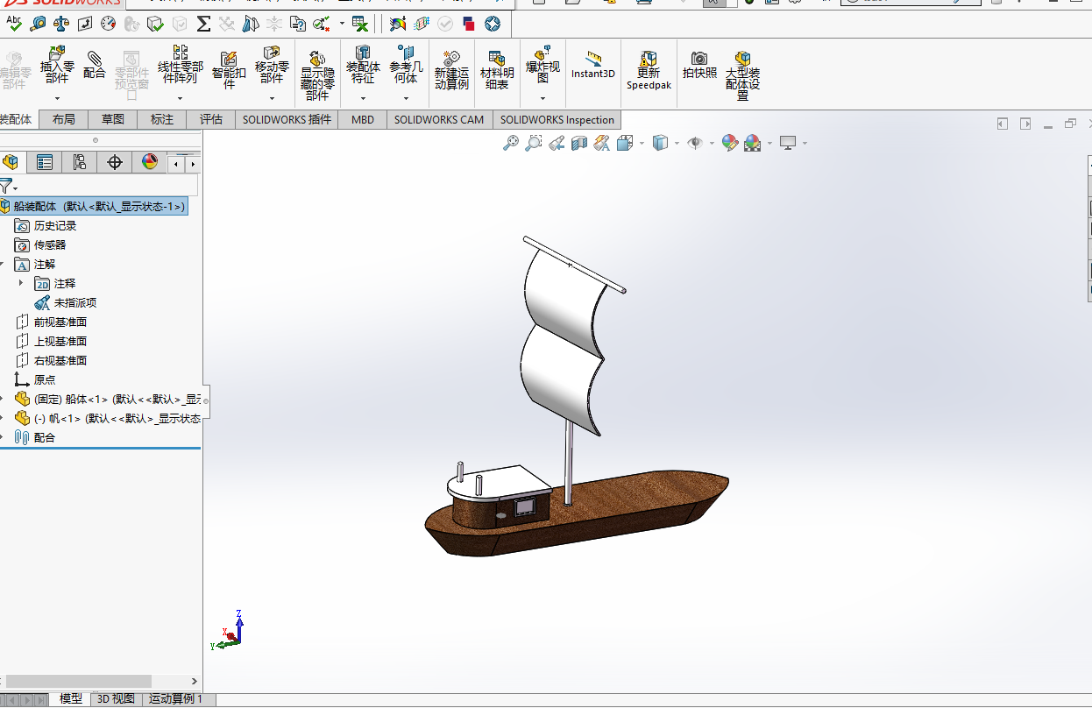
Task: Open Compare Documents help icon
Action: (x=298, y=24)
